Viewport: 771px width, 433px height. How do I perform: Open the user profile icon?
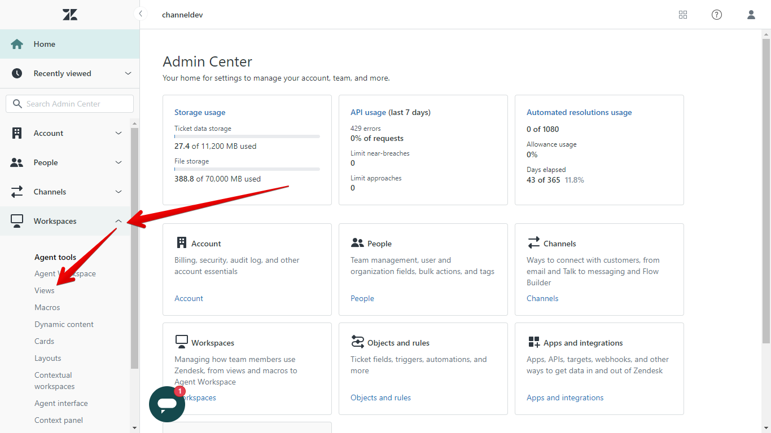click(x=751, y=15)
